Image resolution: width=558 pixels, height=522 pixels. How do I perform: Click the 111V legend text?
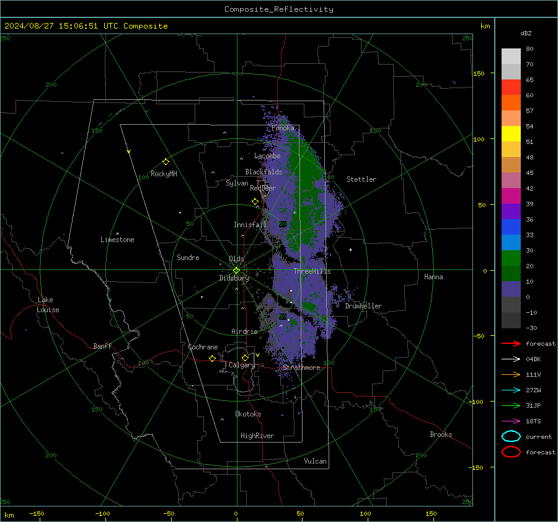533,374
